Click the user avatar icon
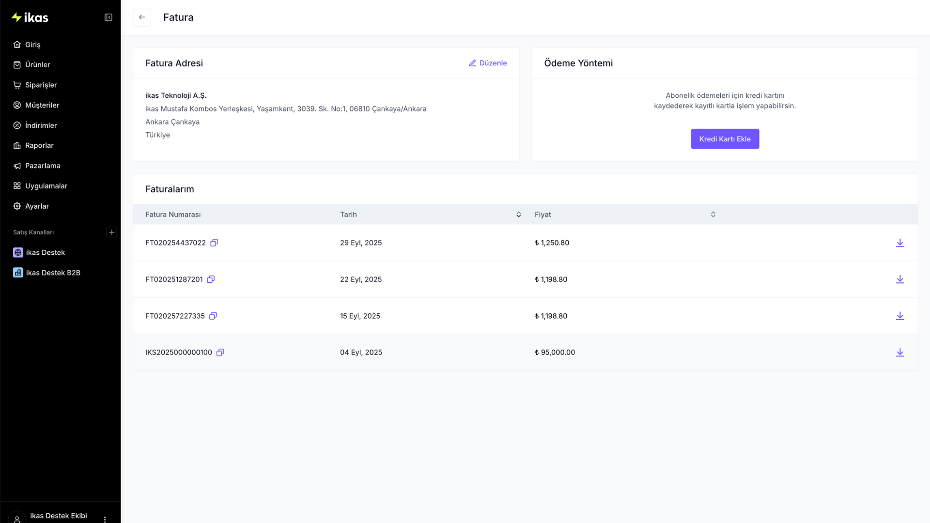Screen dimensions: 930x523 (17, 518)
